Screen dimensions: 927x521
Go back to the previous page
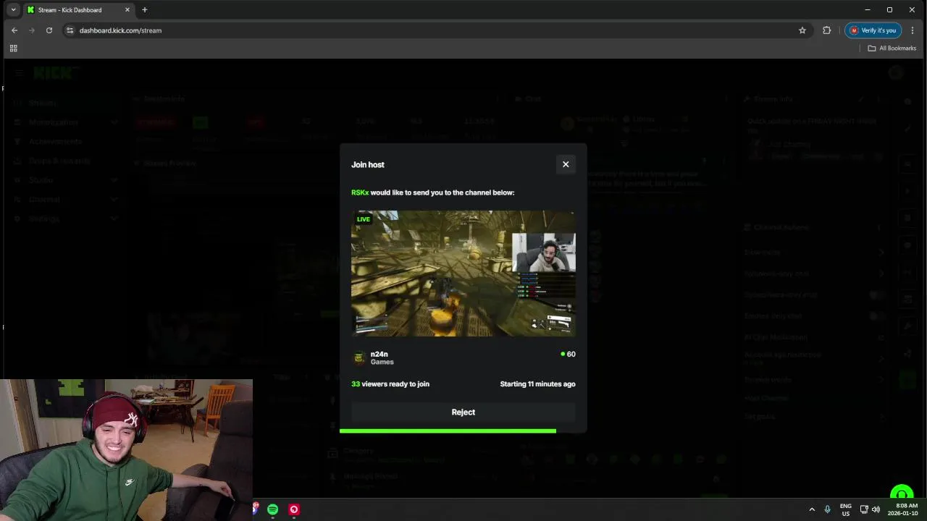14,30
